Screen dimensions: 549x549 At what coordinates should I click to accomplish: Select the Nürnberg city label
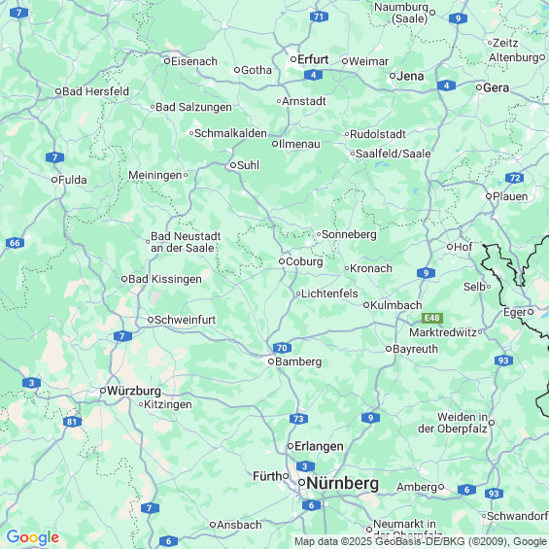click(342, 484)
